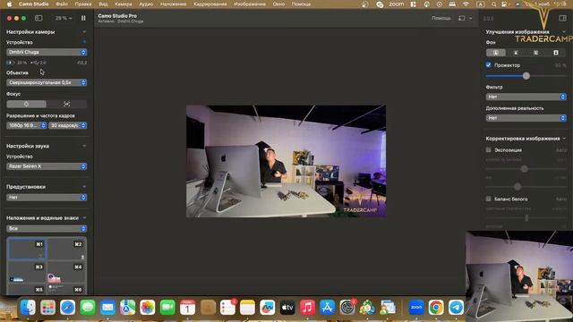573x322 pixels.
Task: Select the fourth Фон background mode icon
Action: (x=556, y=53)
